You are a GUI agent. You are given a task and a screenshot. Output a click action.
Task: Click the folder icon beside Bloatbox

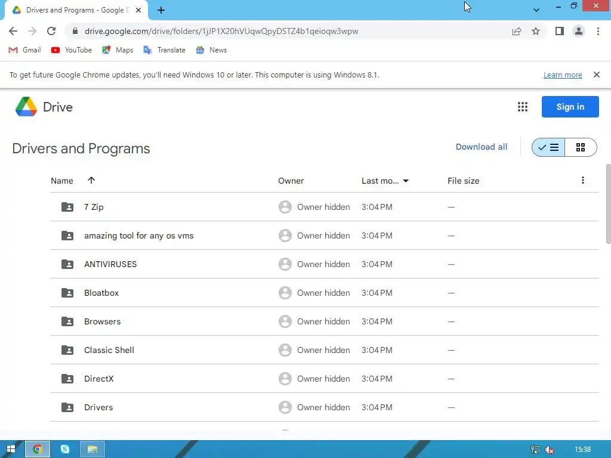67,293
